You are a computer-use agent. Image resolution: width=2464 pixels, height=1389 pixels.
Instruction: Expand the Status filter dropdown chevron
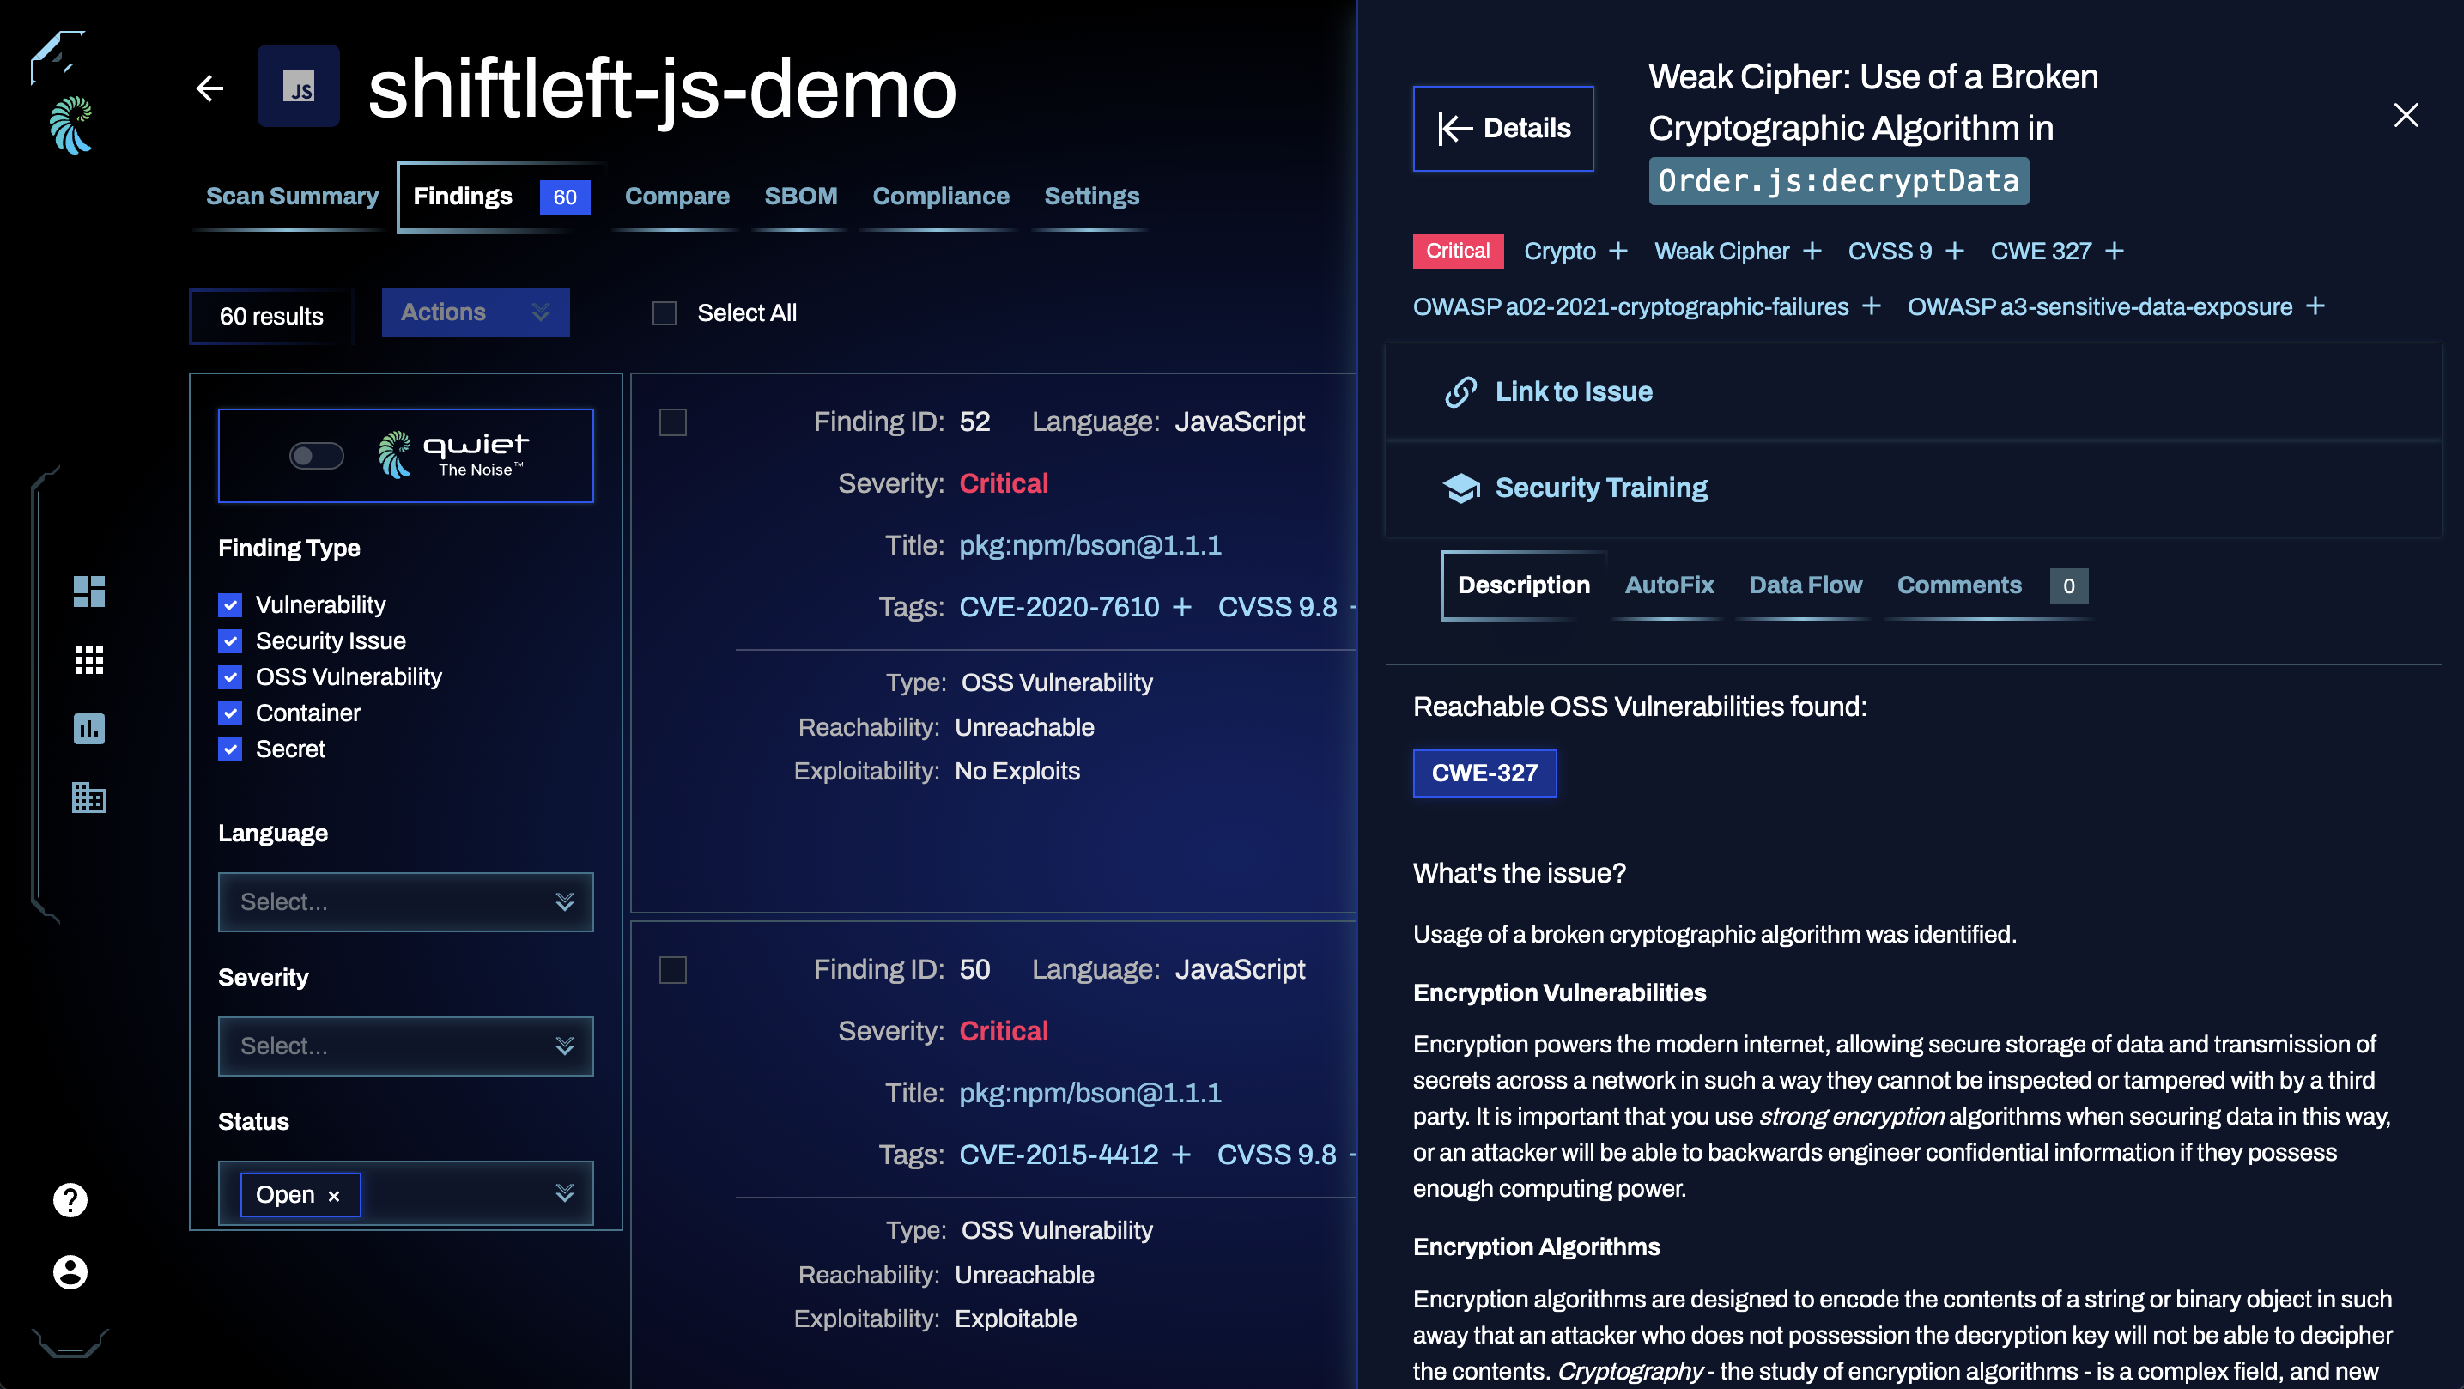click(x=565, y=1193)
